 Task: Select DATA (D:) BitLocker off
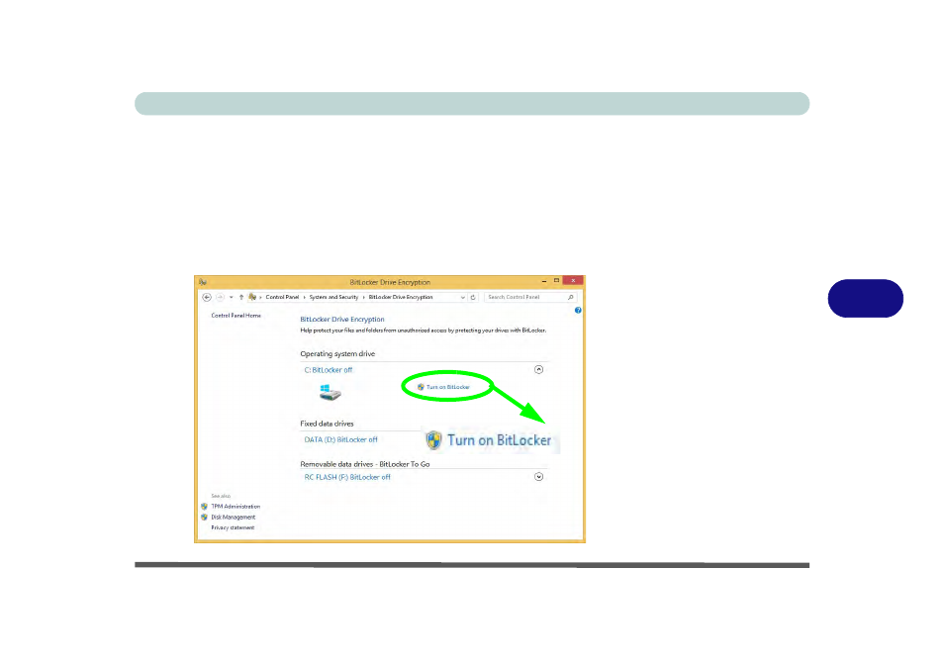(340, 440)
